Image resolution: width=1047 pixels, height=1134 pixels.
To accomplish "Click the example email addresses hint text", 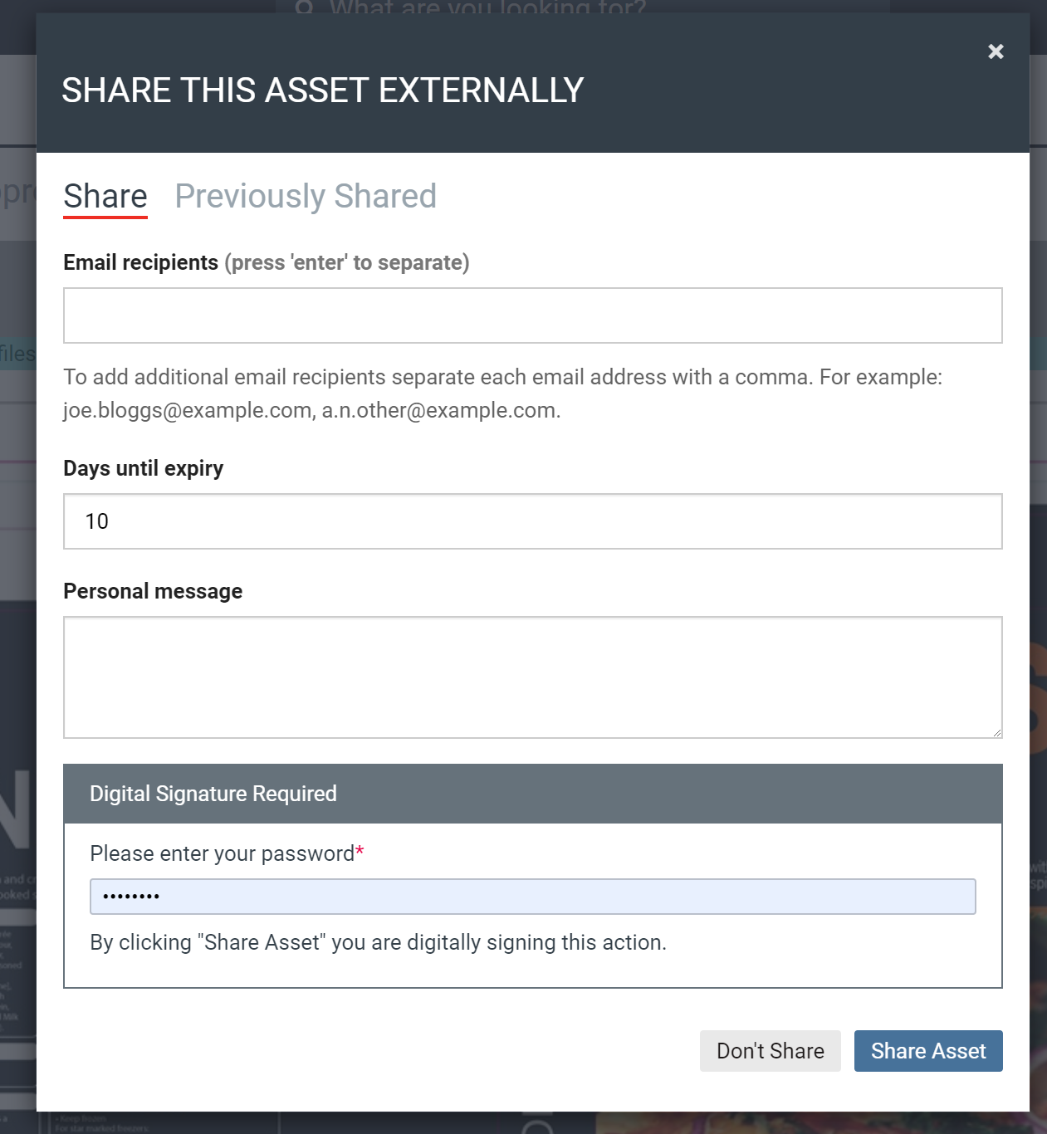I will tap(311, 411).
